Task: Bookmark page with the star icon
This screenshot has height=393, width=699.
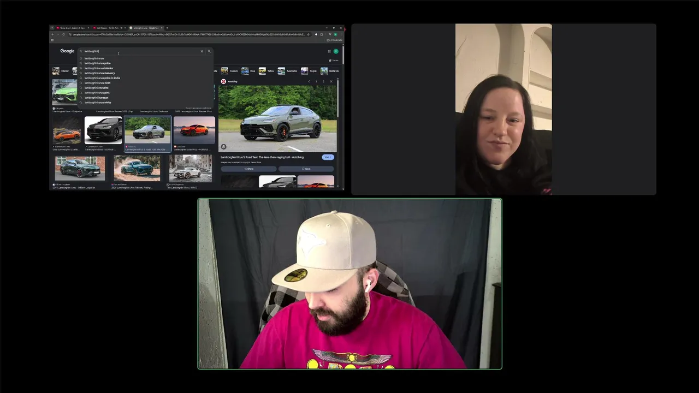Action: (309, 34)
